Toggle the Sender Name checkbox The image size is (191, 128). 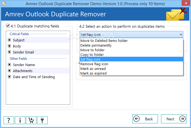tap(9, 64)
